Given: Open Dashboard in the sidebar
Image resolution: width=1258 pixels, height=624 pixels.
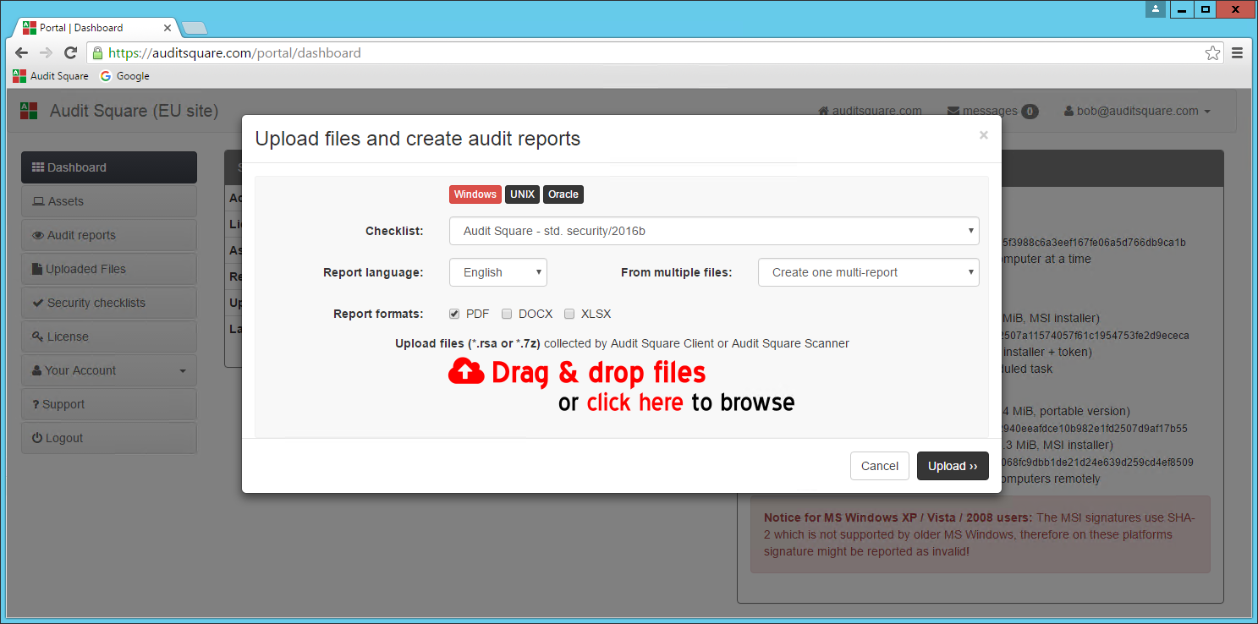Looking at the screenshot, I should pos(109,167).
